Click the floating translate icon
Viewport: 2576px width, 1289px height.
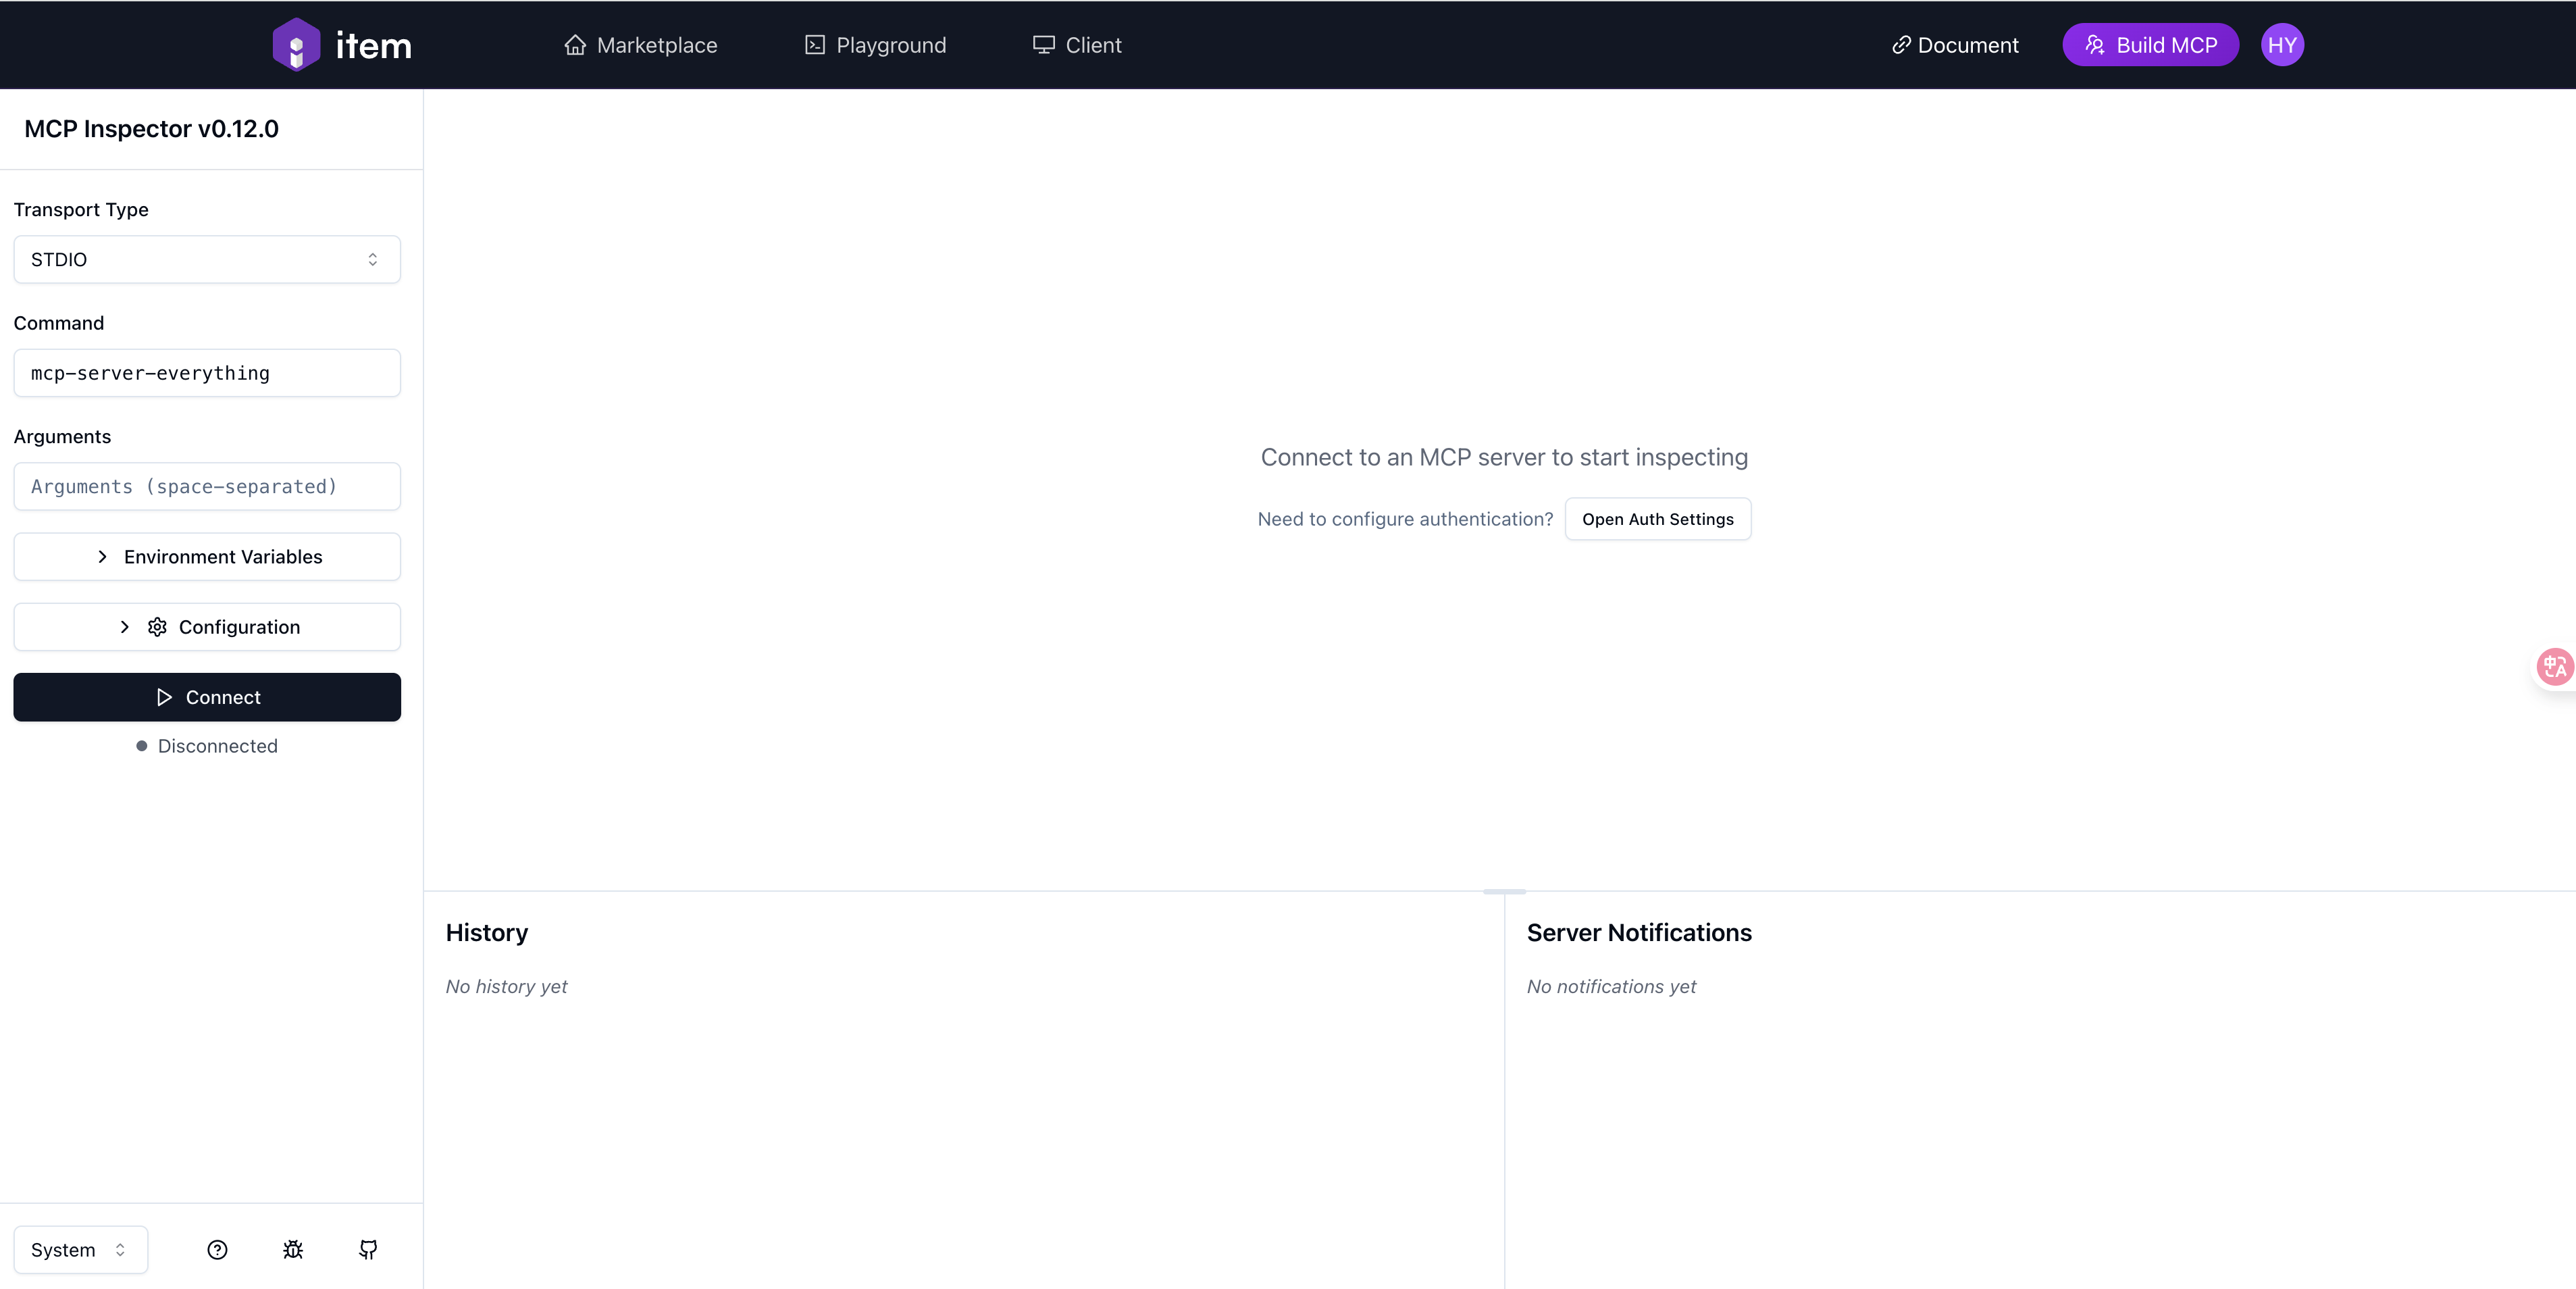(x=2555, y=666)
